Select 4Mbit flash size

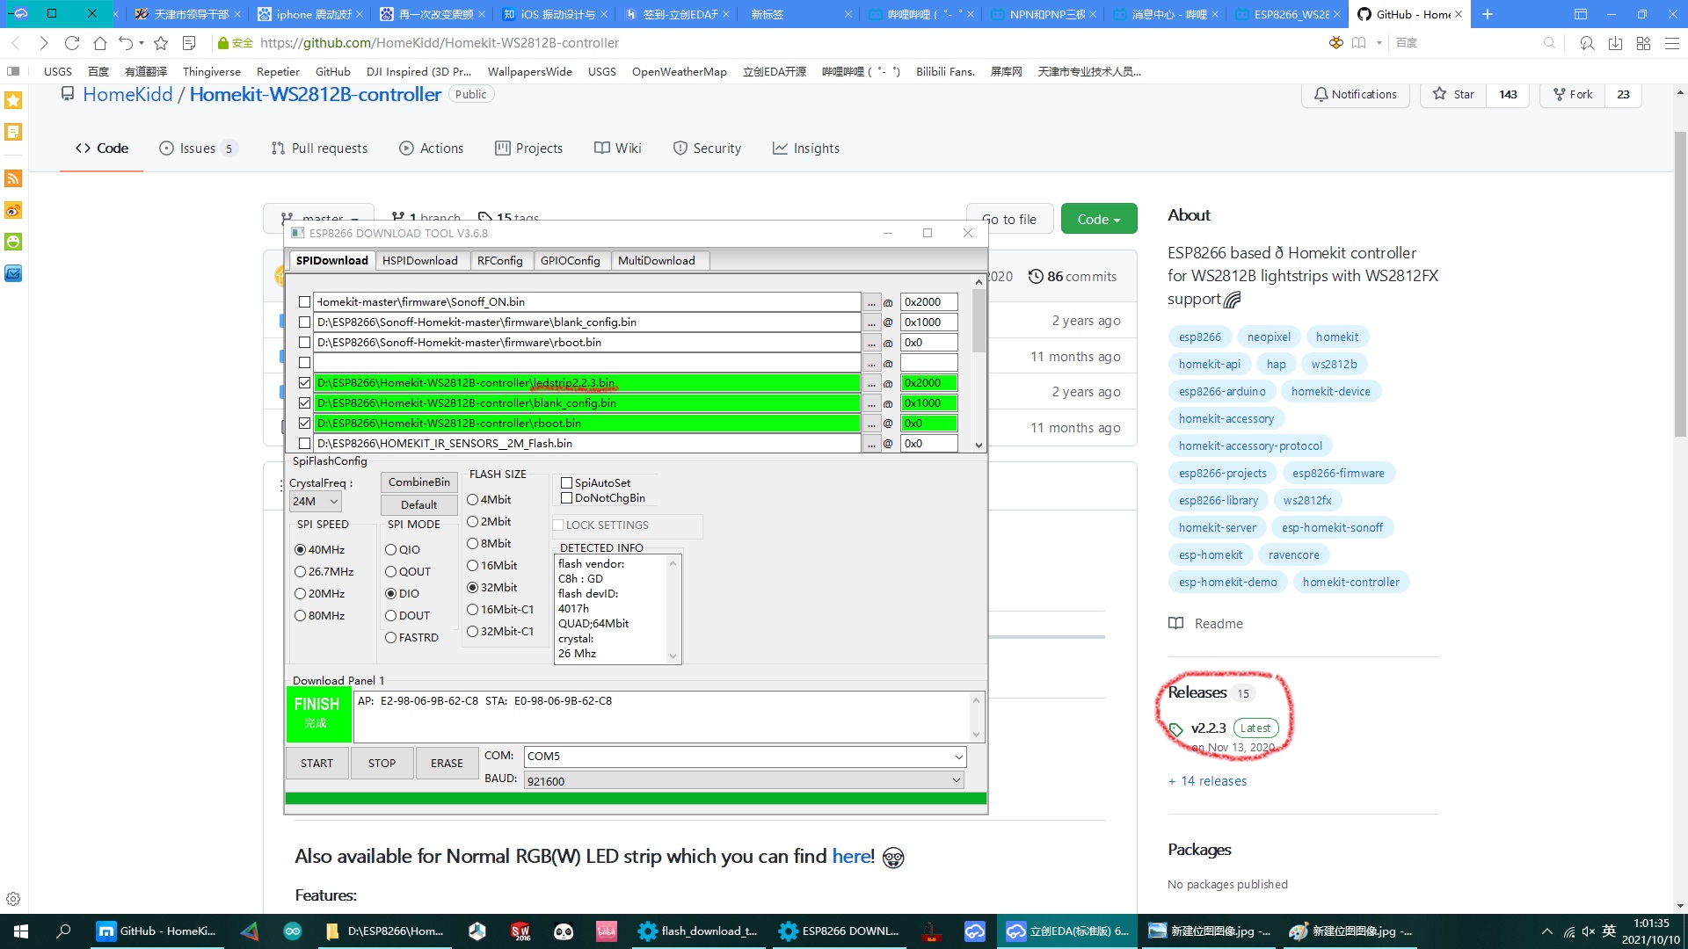click(489, 500)
